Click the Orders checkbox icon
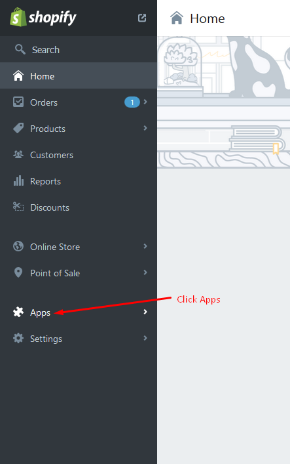The image size is (290, 464). [x=18, y=102]
